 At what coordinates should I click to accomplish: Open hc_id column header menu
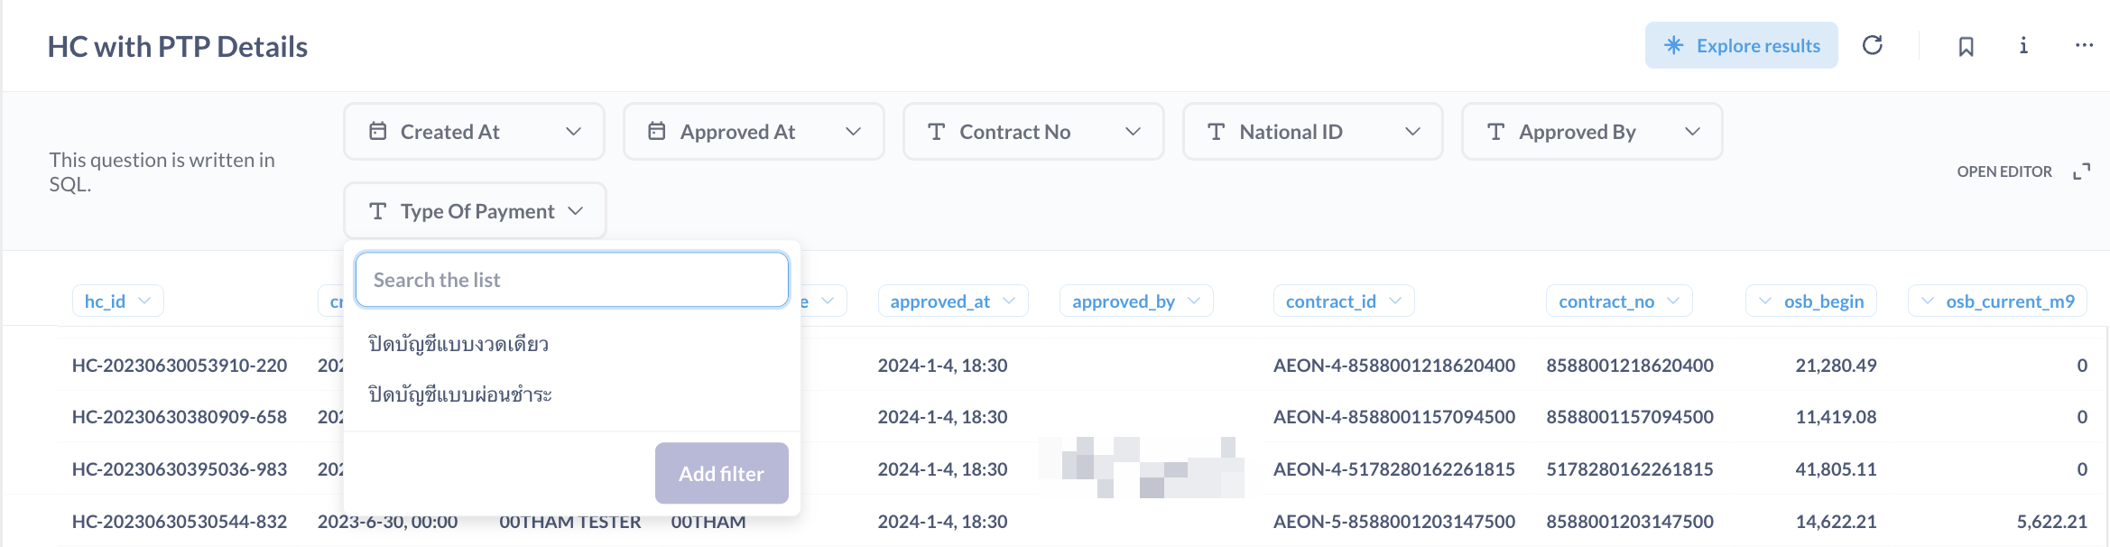pyautogui.click(x=117, y=301)
